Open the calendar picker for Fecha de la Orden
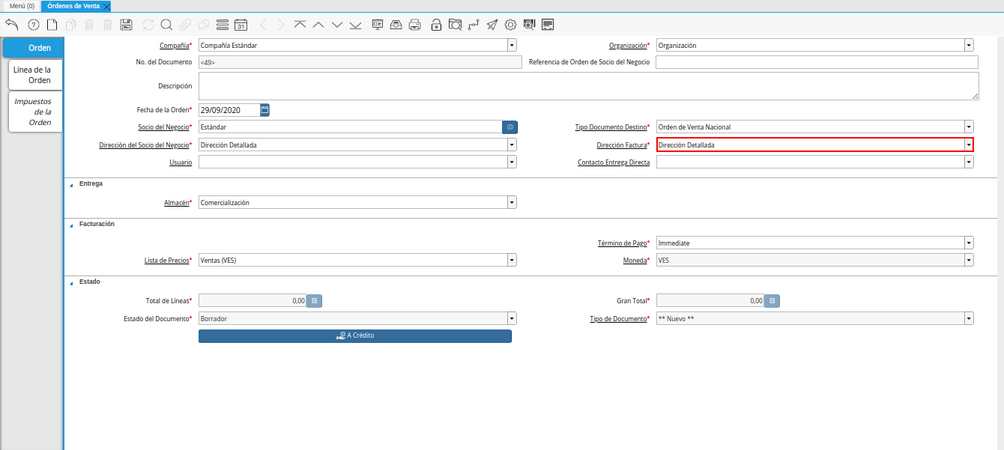The image size is (1004, 450). click(x=264, y=110)
